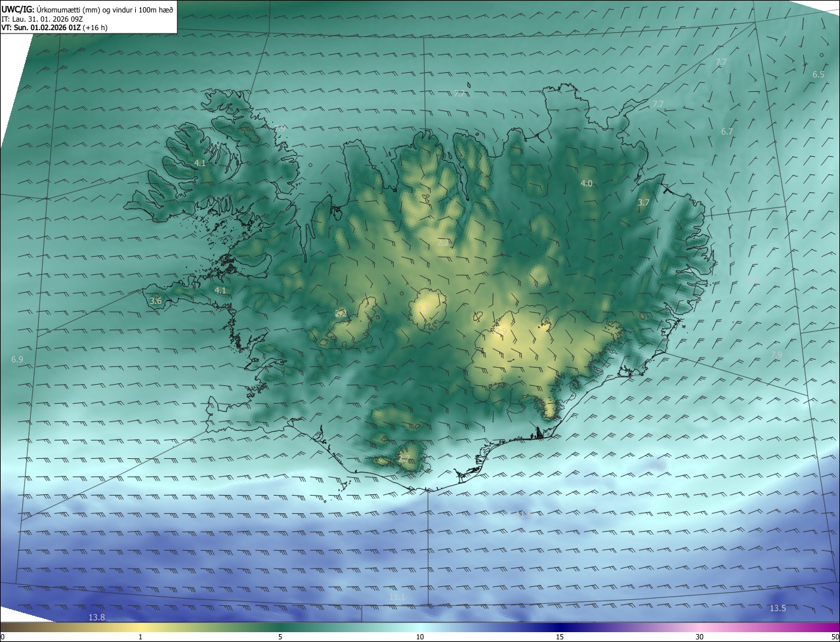
Task: Click the 3.6 value on the western peninsula tip
Action: (156, 301)
